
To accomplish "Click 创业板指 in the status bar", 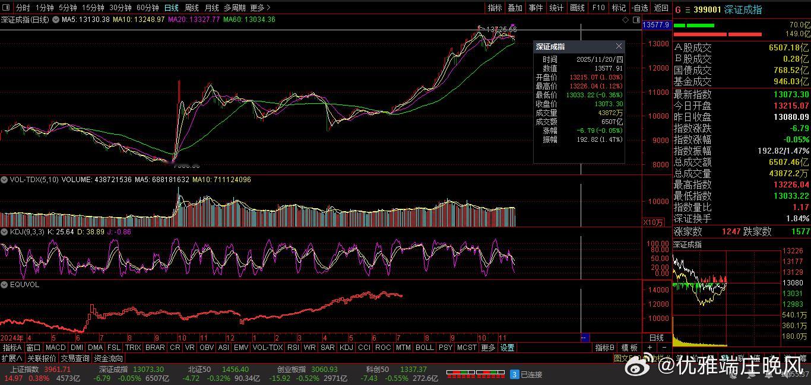I will tap(292, 370).
